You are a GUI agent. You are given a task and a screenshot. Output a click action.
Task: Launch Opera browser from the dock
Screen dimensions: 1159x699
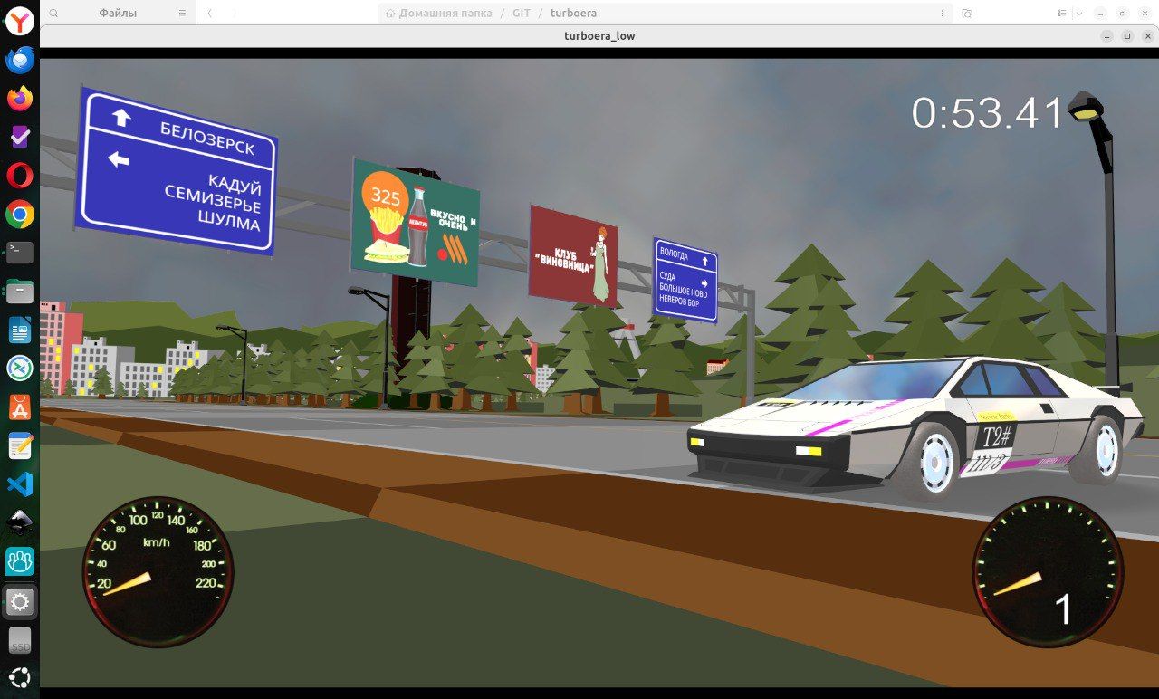pos(19,175)
